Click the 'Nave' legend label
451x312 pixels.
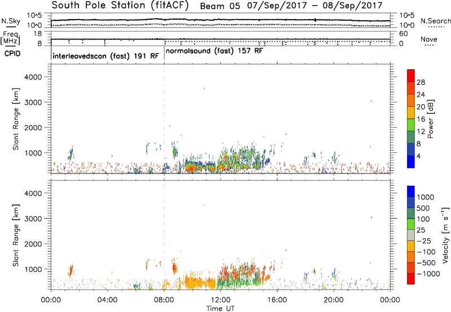click(429, 39)
